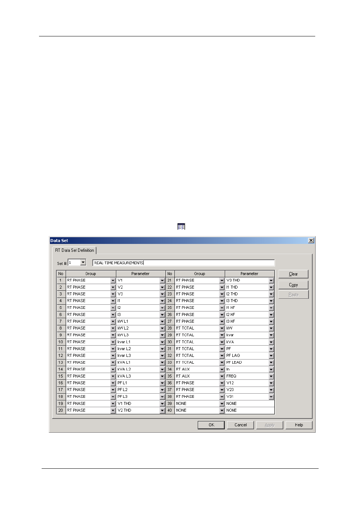This screenshot has width=358, height=507.
Task: Open Group dropdown for row 1
Action: click(x=113, y=281)
